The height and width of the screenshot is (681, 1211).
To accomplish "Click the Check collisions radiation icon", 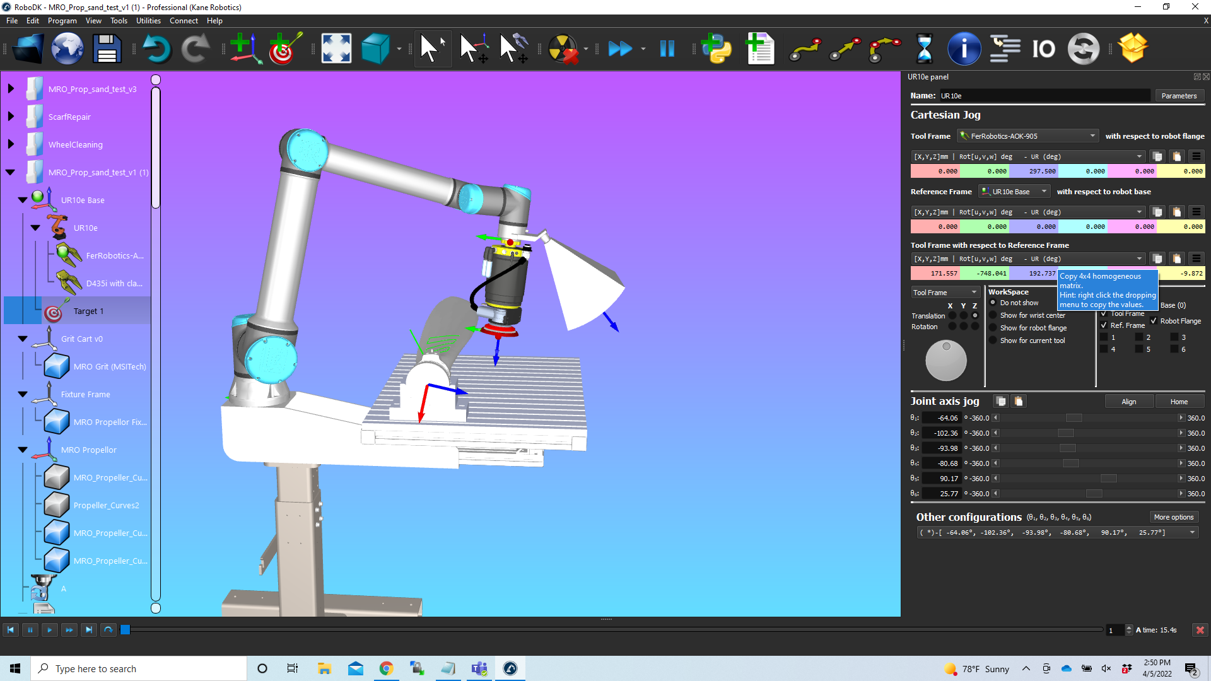I will (563, 49).
